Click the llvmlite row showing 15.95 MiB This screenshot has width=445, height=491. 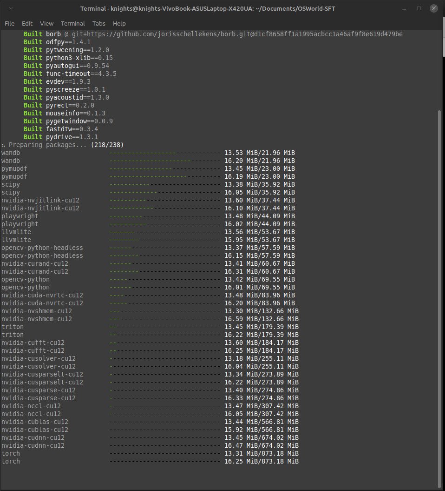click(x=148, y=240)
